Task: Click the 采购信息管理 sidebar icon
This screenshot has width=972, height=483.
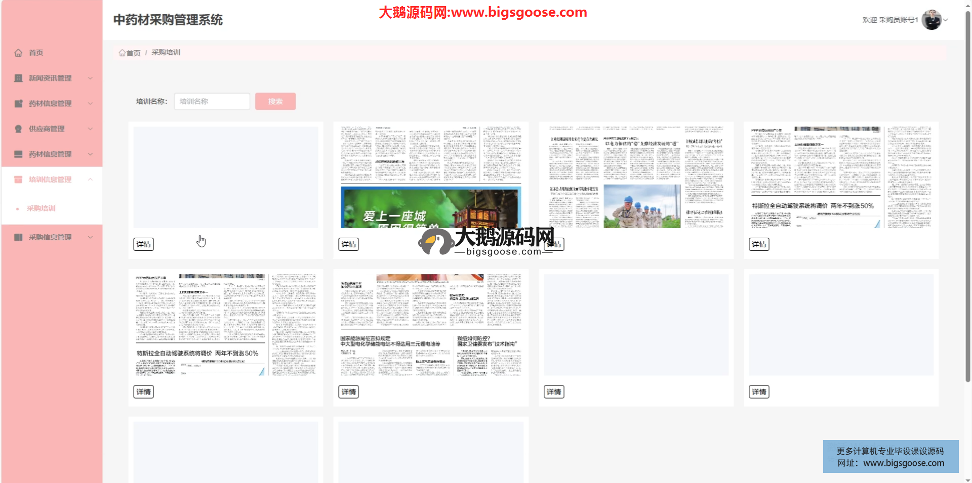Action: click(x=18, y=237)
